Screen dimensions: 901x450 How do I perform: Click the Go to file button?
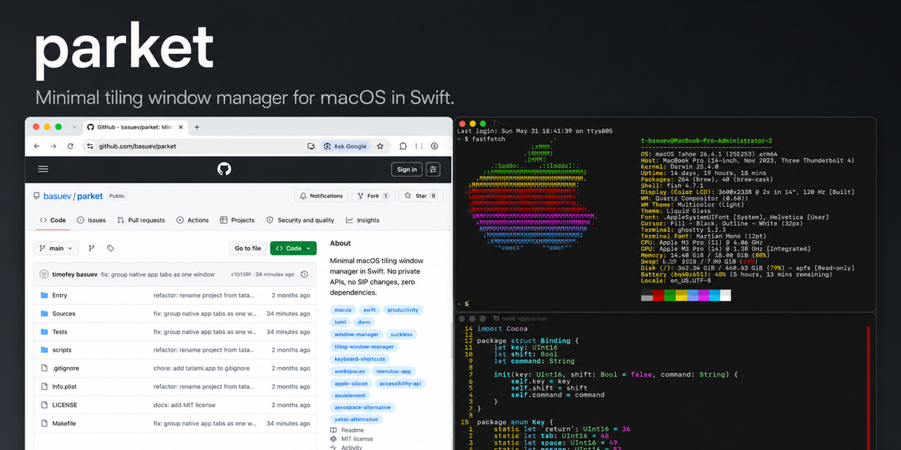point(248,248)
